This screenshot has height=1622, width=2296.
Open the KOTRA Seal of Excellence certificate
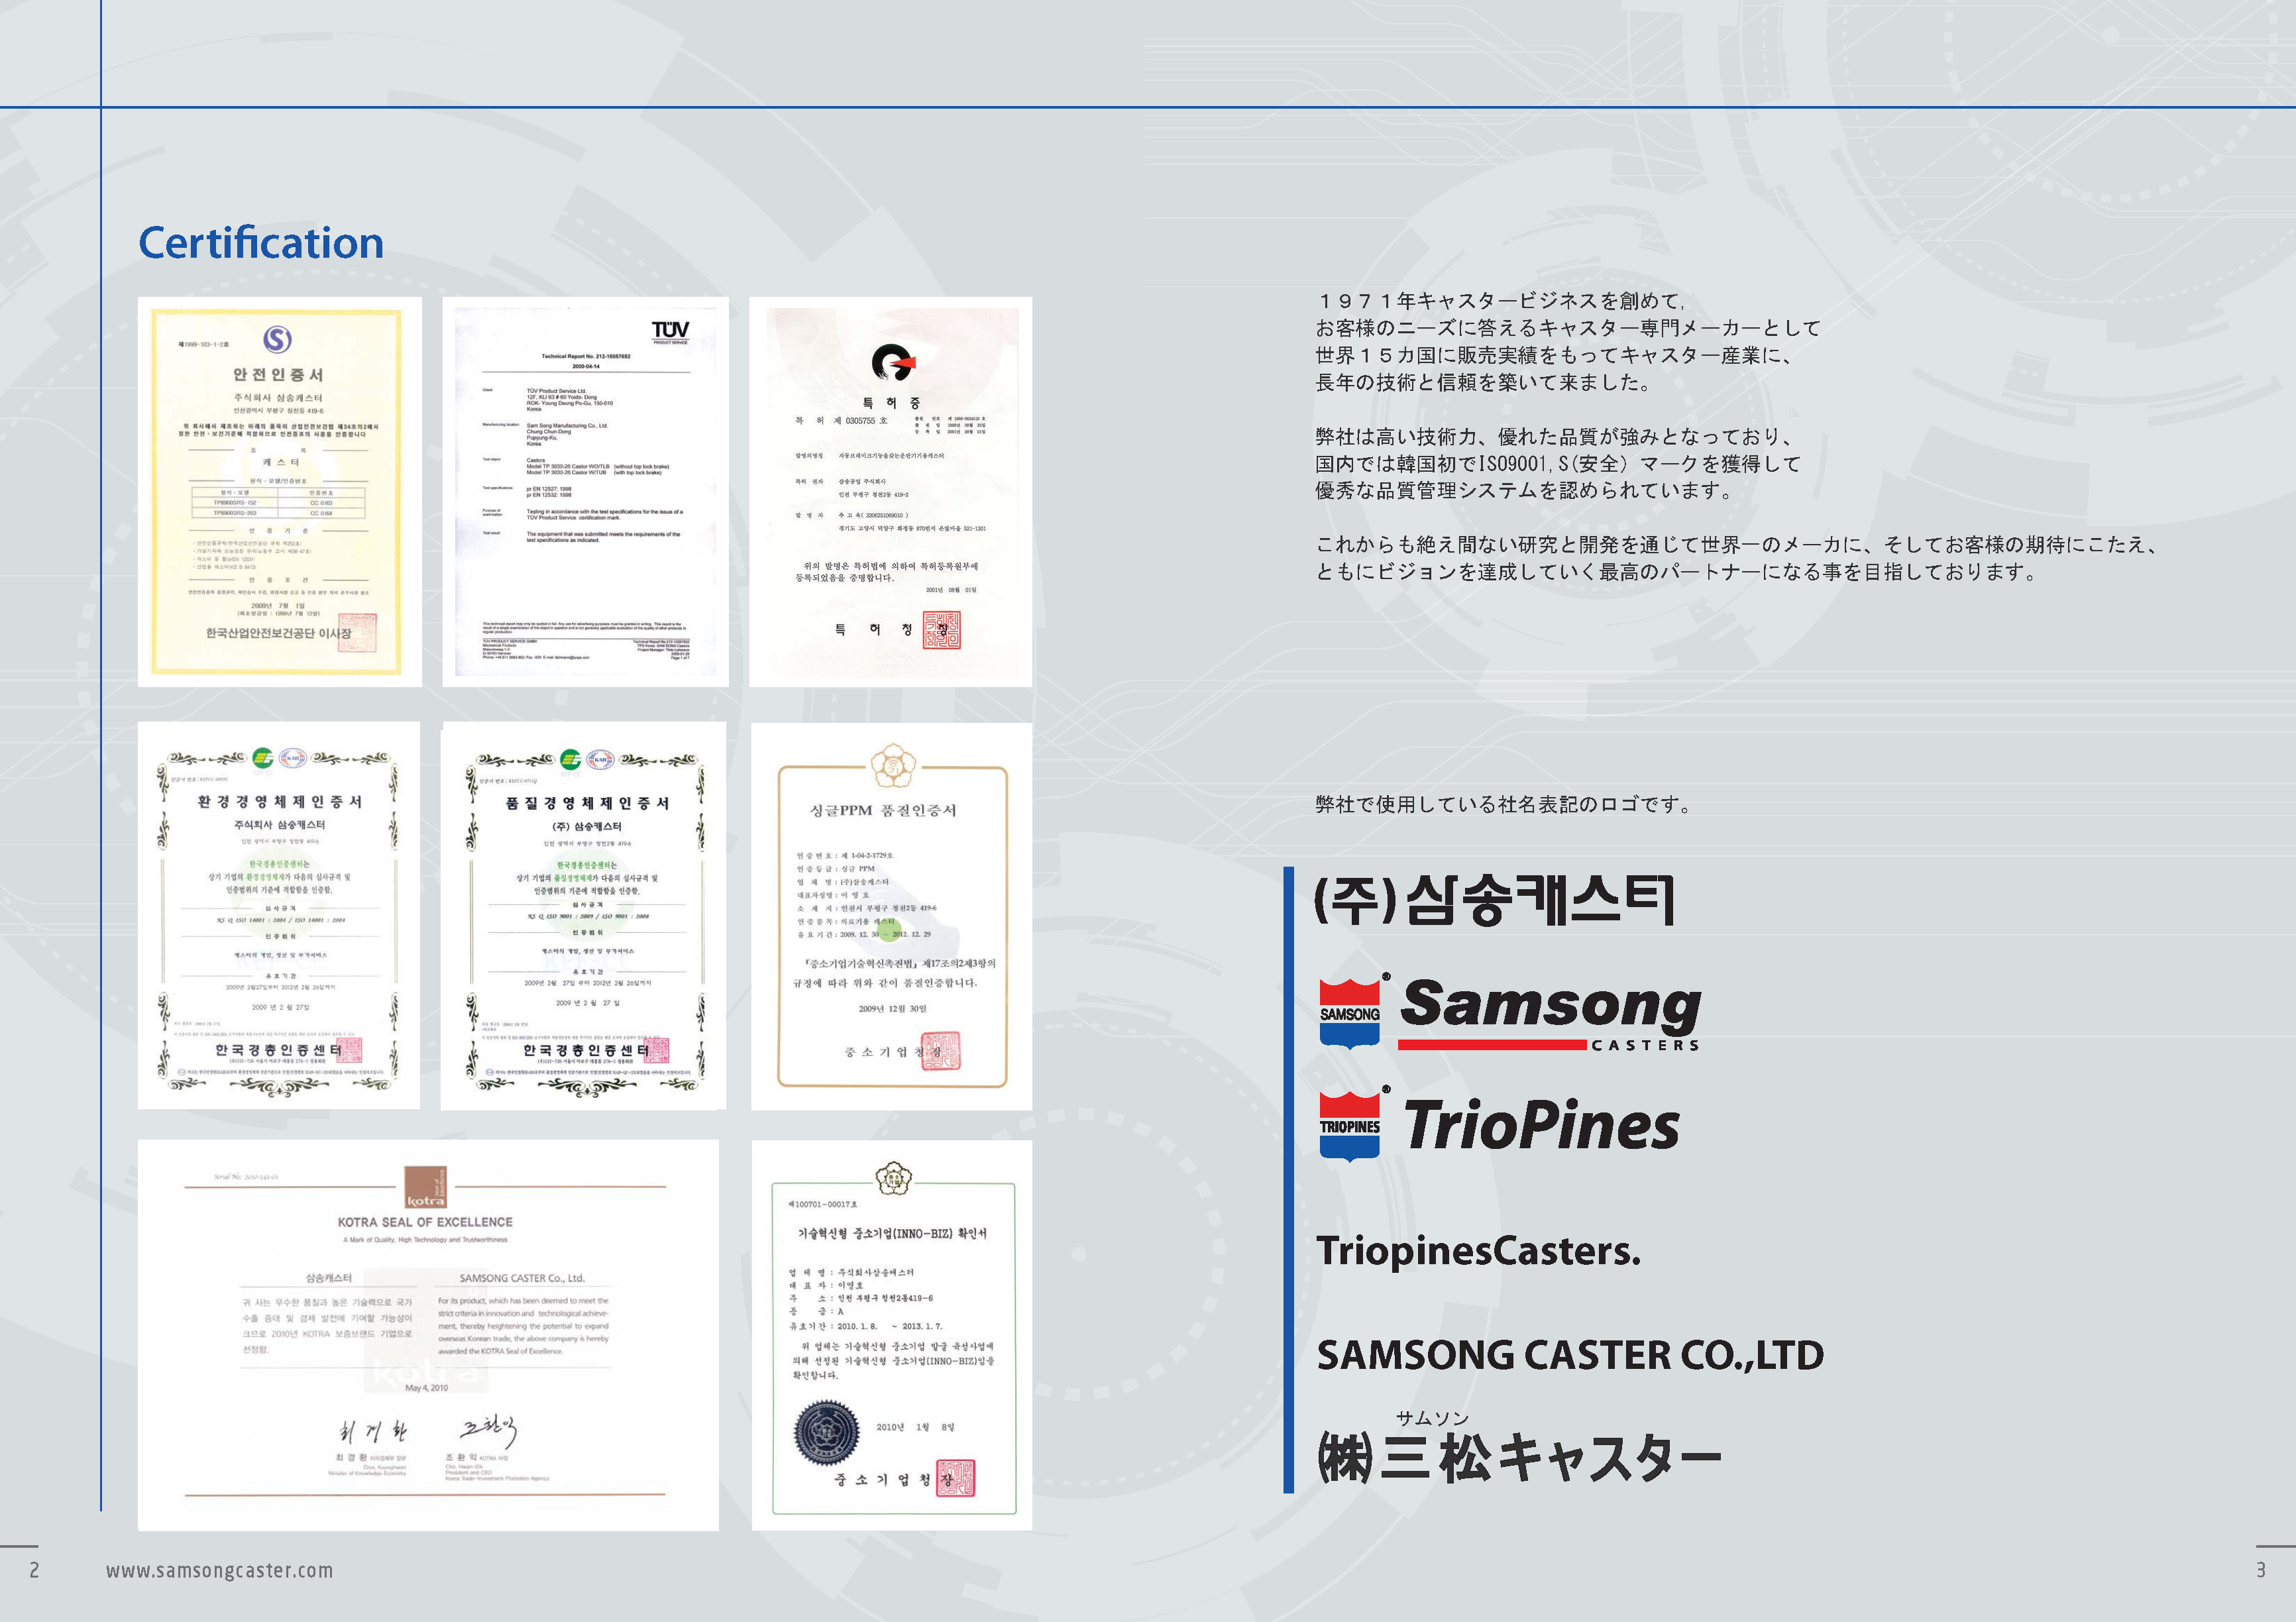[428, 1335]
